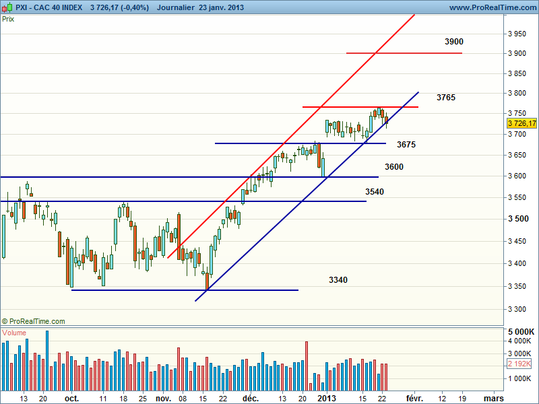Viewport: 539px width, 404px height.
Task: Click the 3600 support level label
Action: click(x=393, y=167)
